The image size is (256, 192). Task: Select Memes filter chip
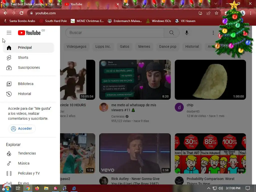(144, 46)
